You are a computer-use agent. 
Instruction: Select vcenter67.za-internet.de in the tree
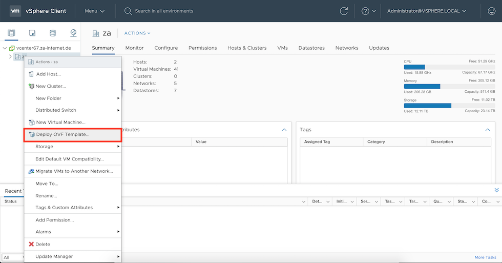pyautogui.click(x=44, y=48)
